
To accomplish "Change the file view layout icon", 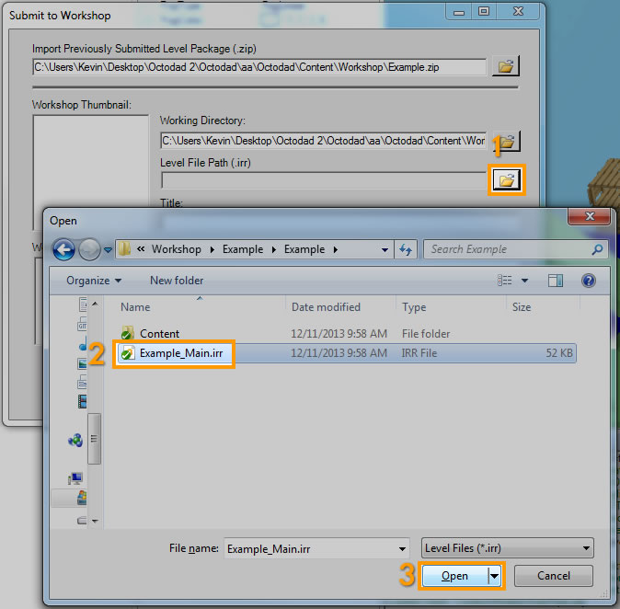I will click(x=504, y=281).
